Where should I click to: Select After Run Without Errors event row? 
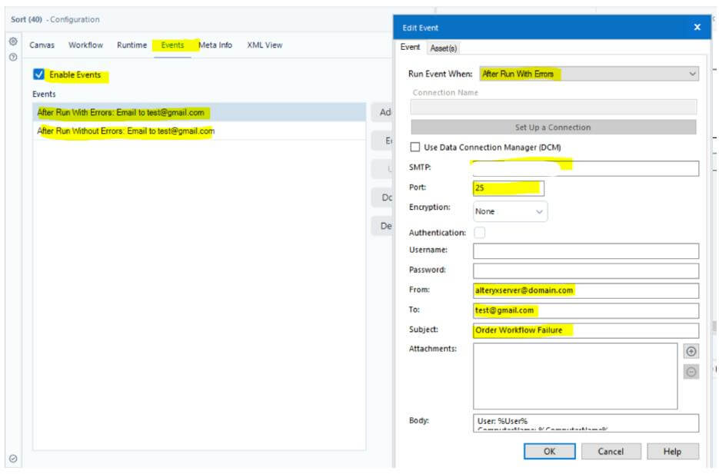pos(199,131)
